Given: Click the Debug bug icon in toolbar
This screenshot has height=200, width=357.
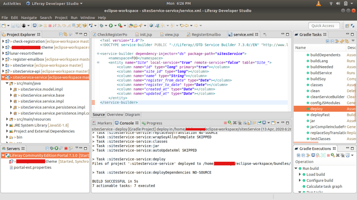Looking at the screenshot, I should pyautogui.click(x=102, y=26).
